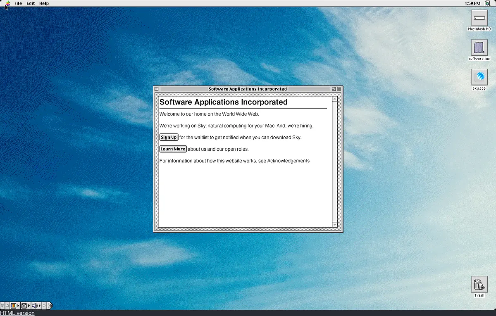Screen dimensions: 496x316
Task: Click the window's scroll up arrow
Action: (x=335, y=99)
